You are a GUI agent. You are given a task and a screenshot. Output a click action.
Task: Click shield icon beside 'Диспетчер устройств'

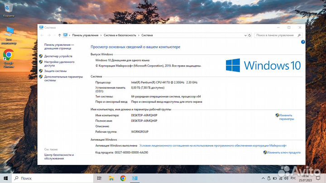pos(41,56)
